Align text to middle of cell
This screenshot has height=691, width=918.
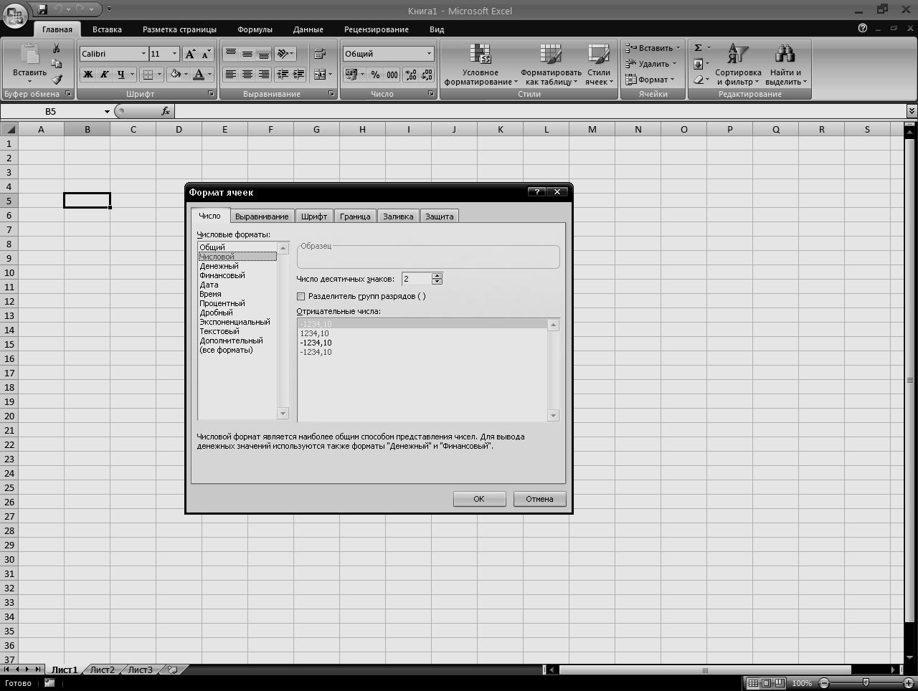247,54
